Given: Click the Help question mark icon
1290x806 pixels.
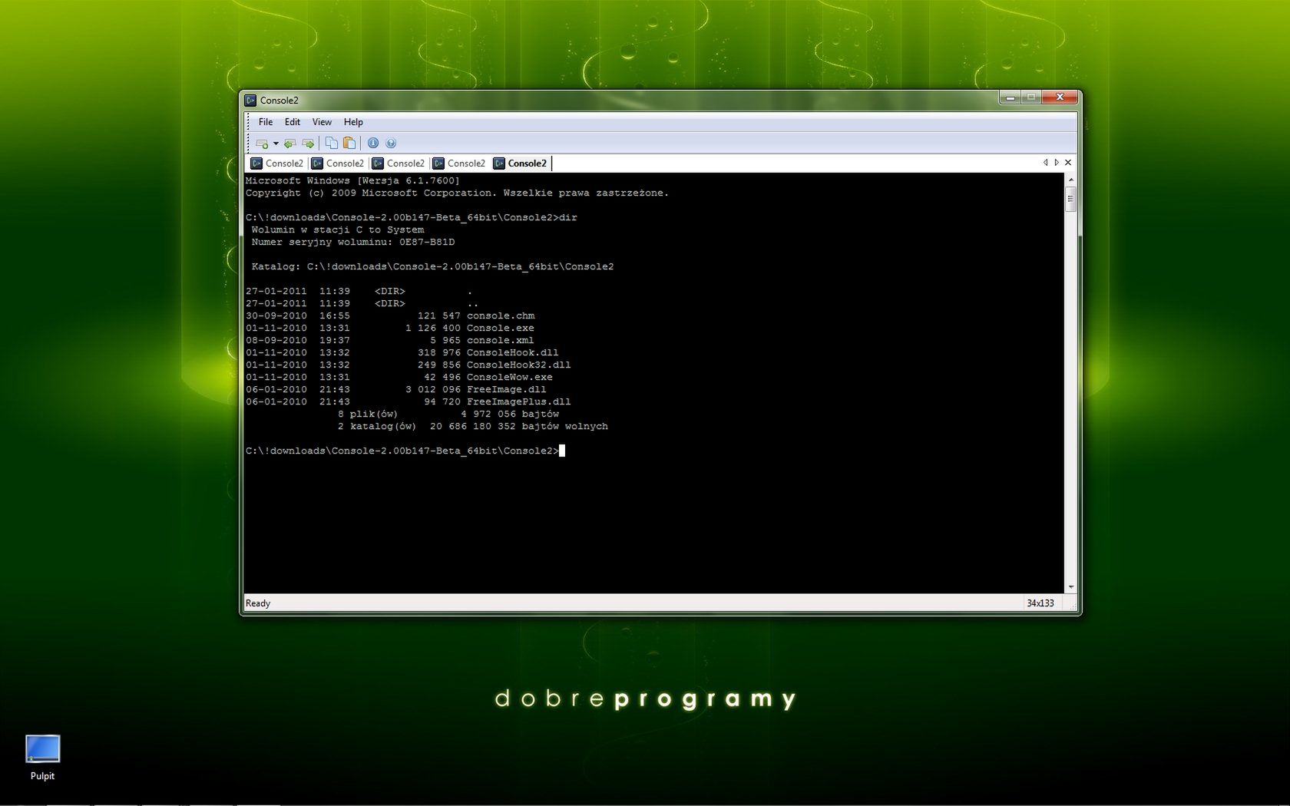Looking at the screenshot, I should click(x=391, y=143).
